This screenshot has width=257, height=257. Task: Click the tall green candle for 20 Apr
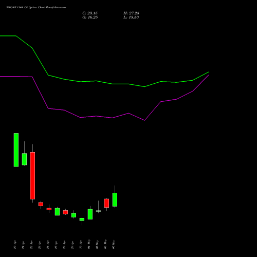coord(16,150)
